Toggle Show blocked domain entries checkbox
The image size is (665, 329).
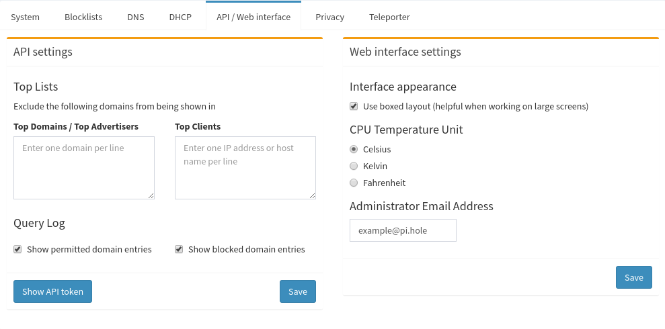point(179,249)
